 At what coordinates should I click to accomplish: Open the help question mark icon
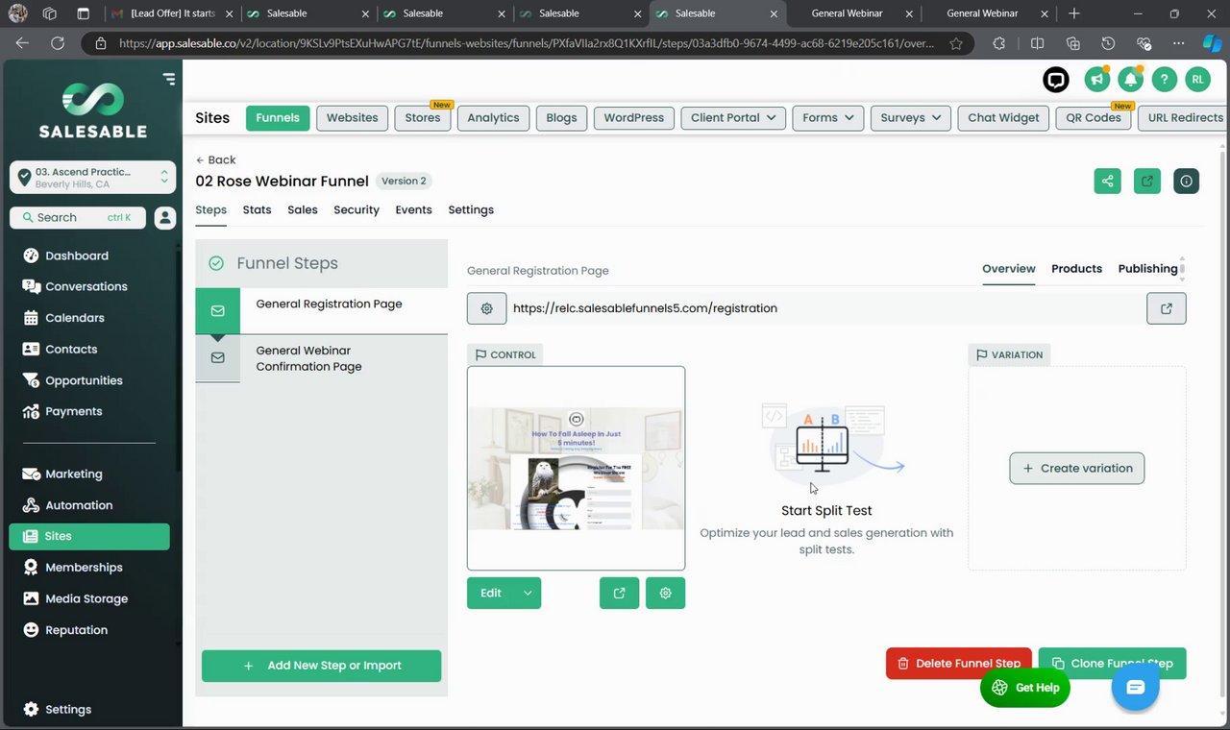1164,80
